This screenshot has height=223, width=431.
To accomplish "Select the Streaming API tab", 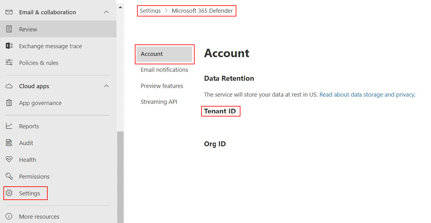I will (x=159, y=102).
